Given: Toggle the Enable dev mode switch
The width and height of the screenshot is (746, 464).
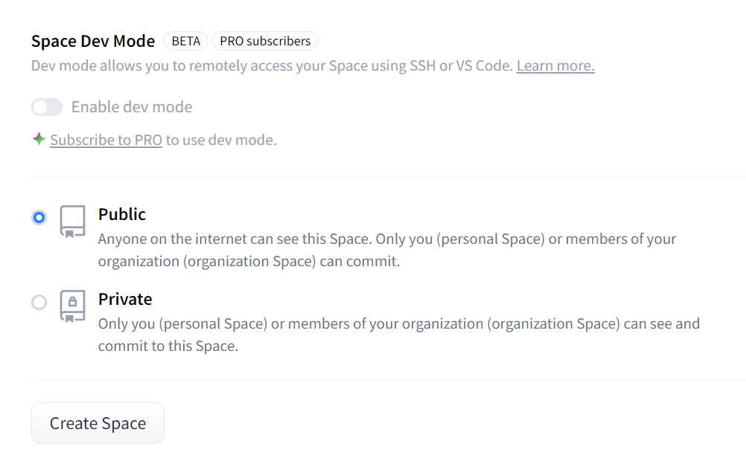Looking at the screenshot, I should (47, 107).
